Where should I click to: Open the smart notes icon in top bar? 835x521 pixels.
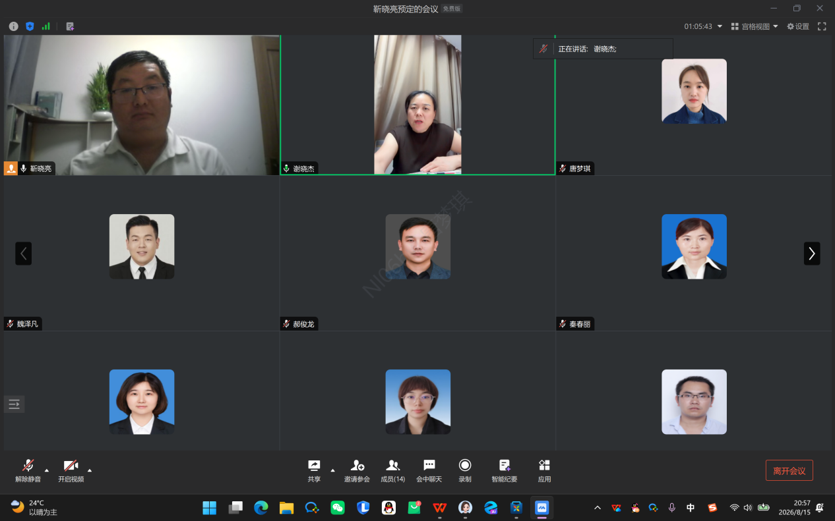[70, 26]
